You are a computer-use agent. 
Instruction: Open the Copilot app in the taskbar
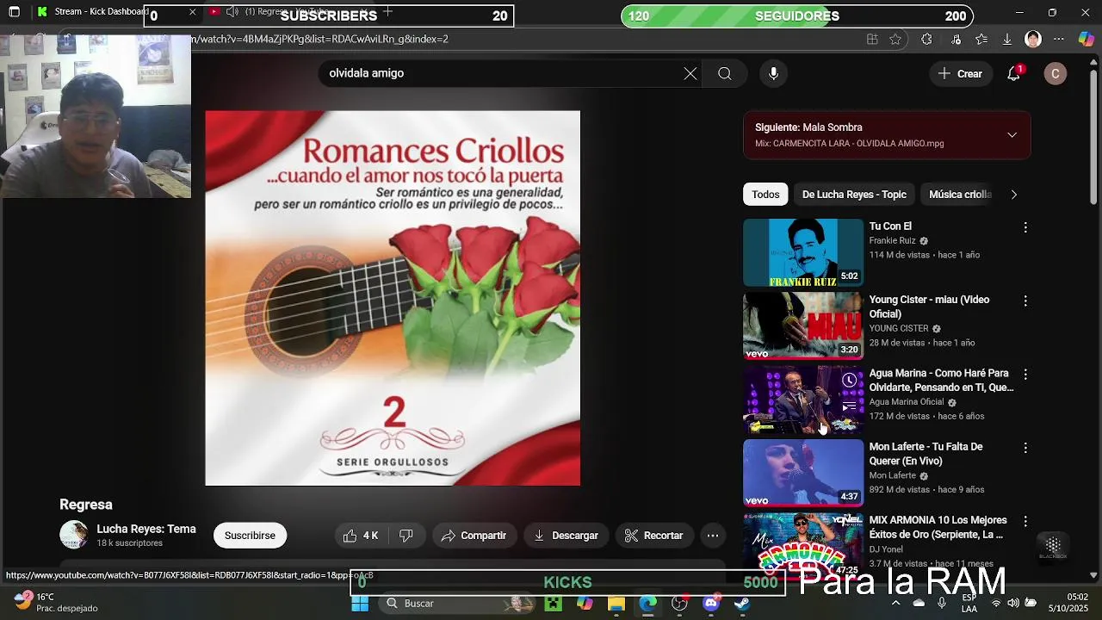click(585, 604)
